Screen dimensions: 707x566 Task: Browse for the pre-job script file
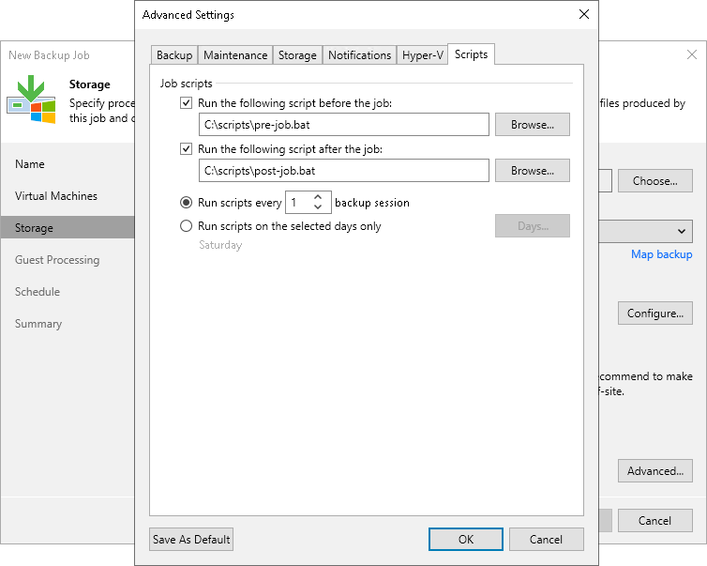click(x=532, y=125)
